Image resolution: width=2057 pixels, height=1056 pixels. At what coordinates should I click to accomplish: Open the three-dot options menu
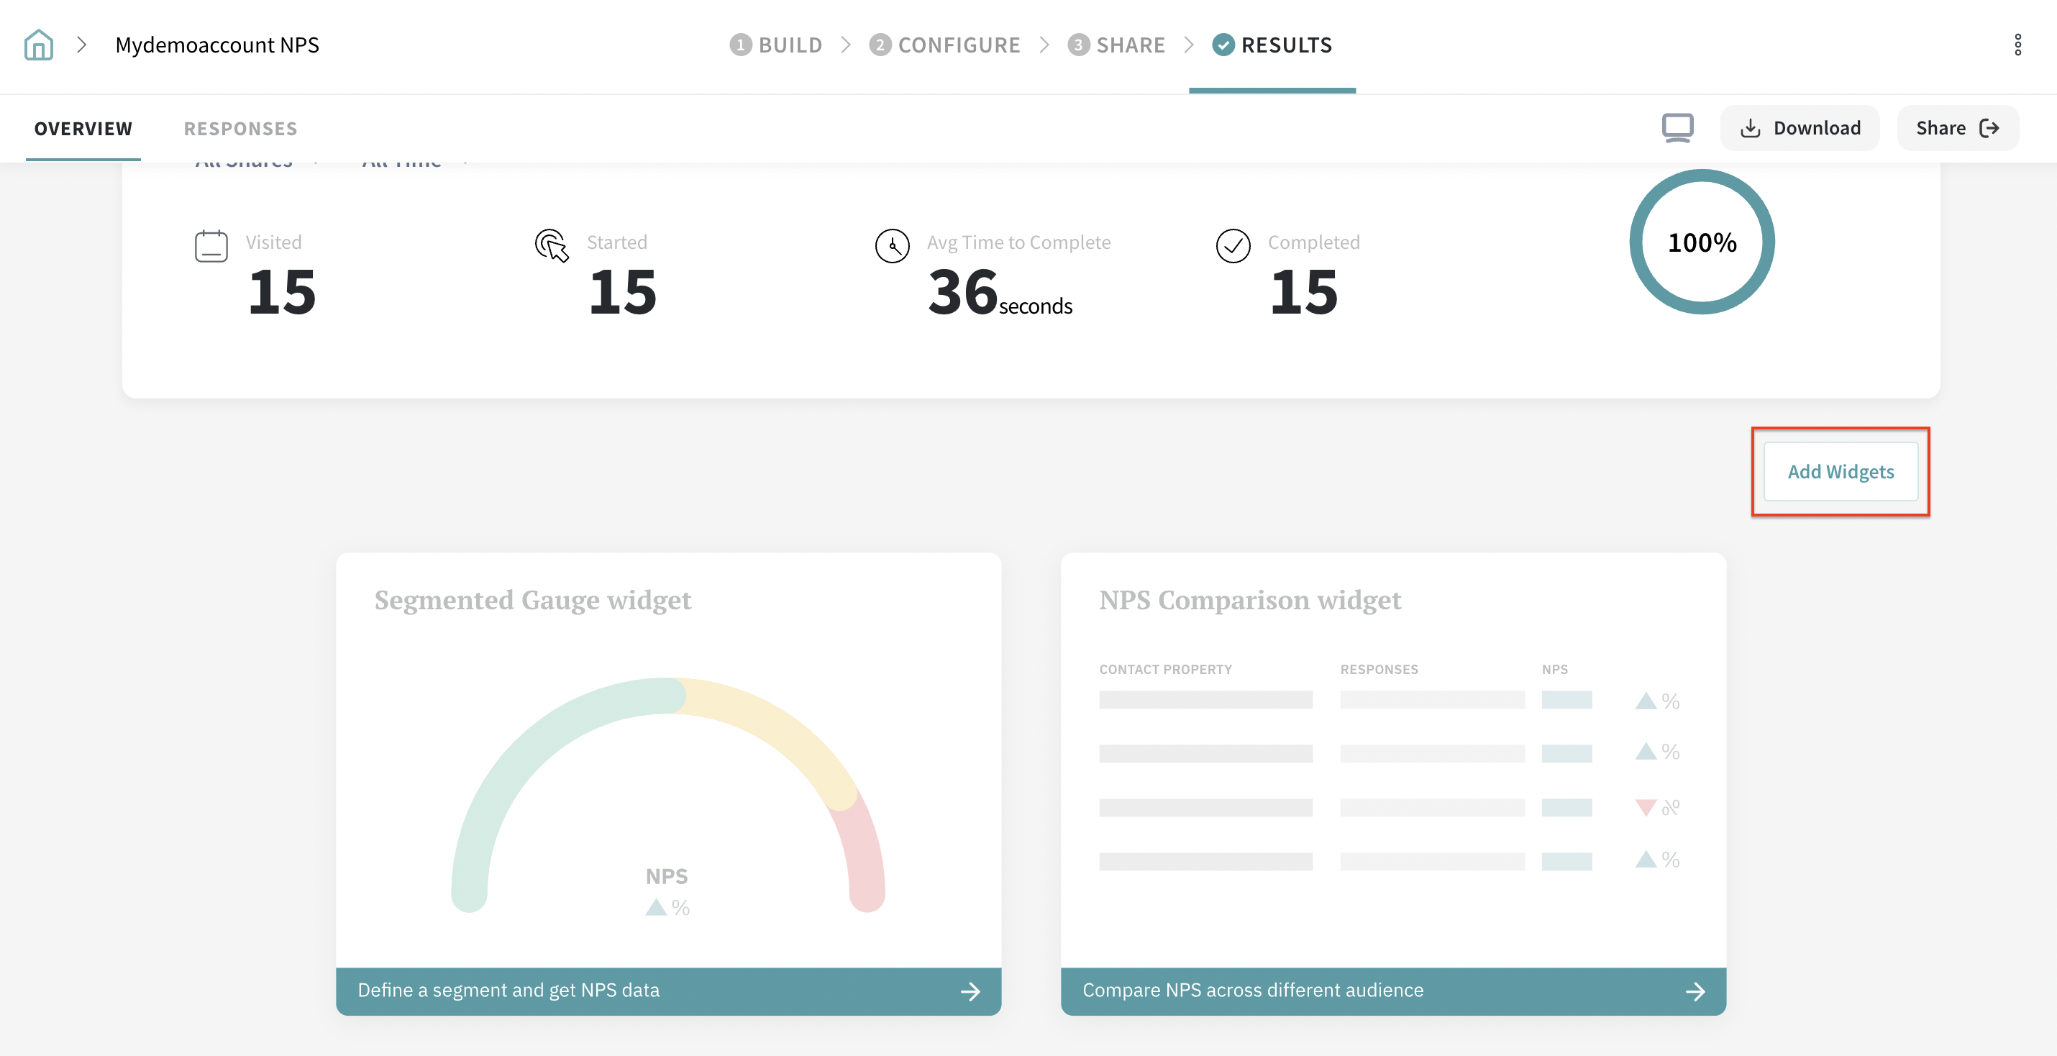click(2017, 45)
